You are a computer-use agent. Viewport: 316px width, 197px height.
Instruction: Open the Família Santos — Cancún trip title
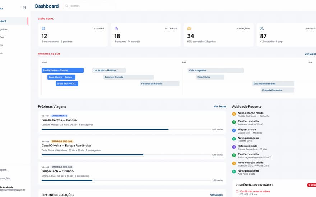(59, 120)
